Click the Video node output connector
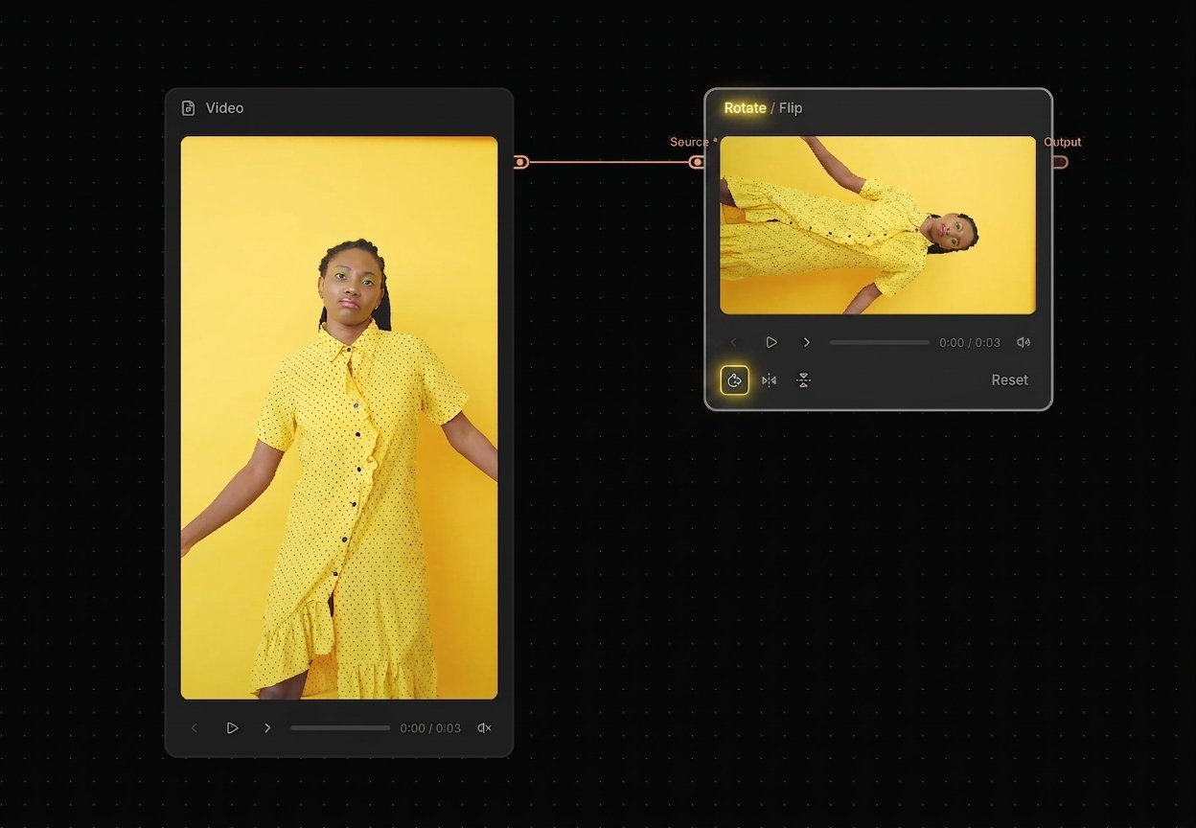 click(520, 162)
